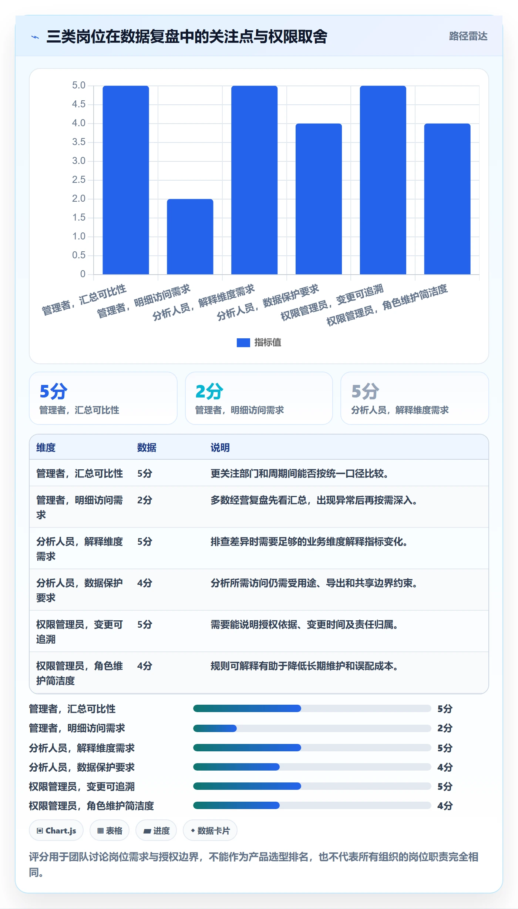Click progress bar for 权限管理员，变更可追溯

pyautogui.click(x=312, y=786)
